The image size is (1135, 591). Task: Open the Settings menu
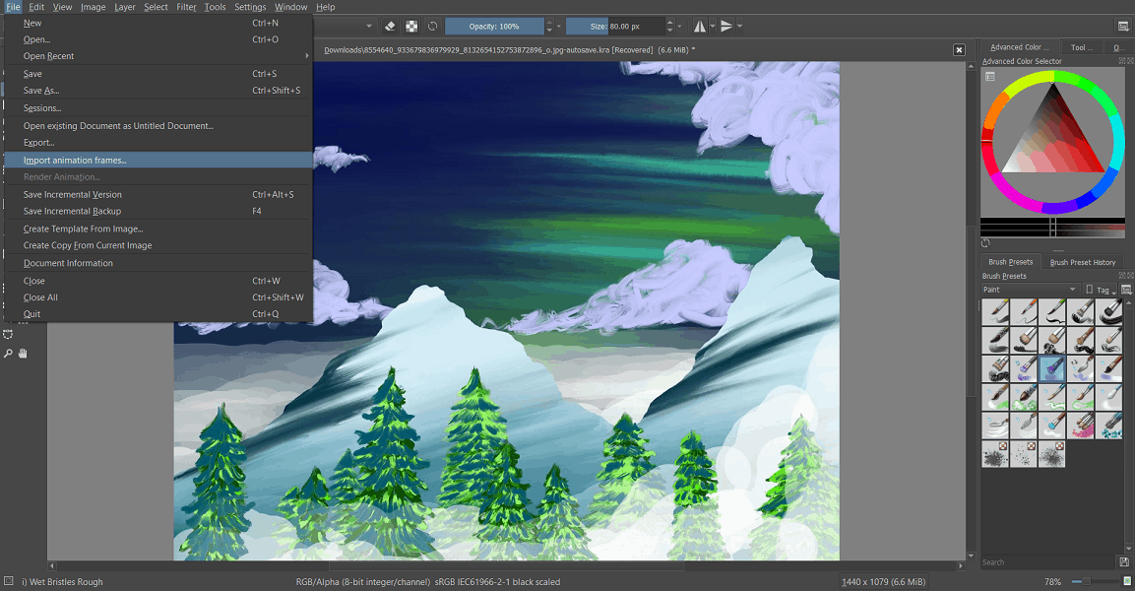click(250, 7)
